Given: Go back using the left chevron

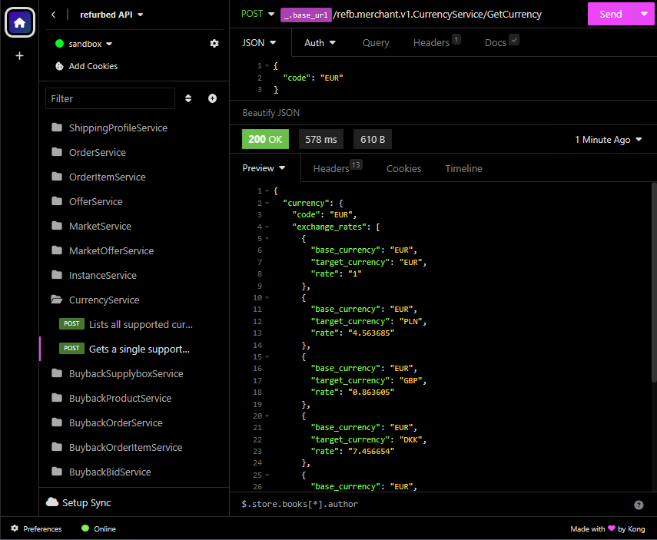Looking at the screenshot, I should click(53, 15).
